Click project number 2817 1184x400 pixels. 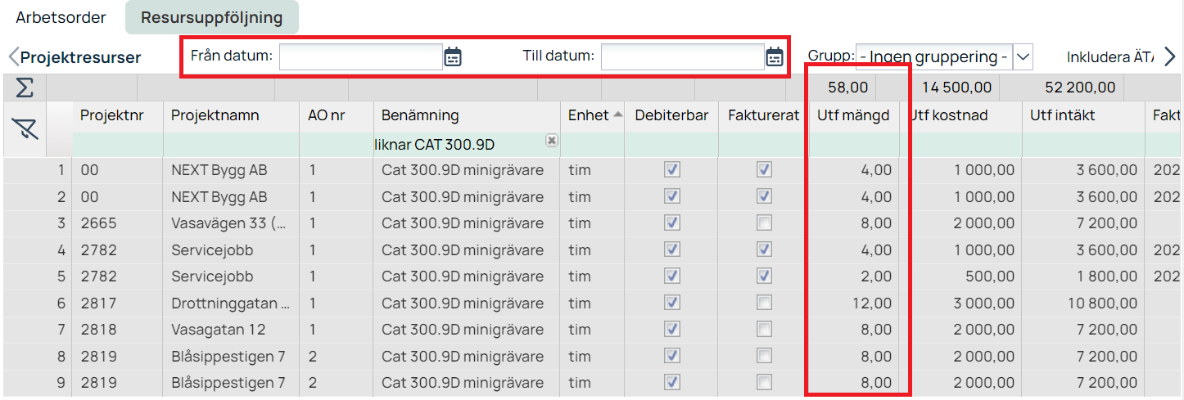99,303
